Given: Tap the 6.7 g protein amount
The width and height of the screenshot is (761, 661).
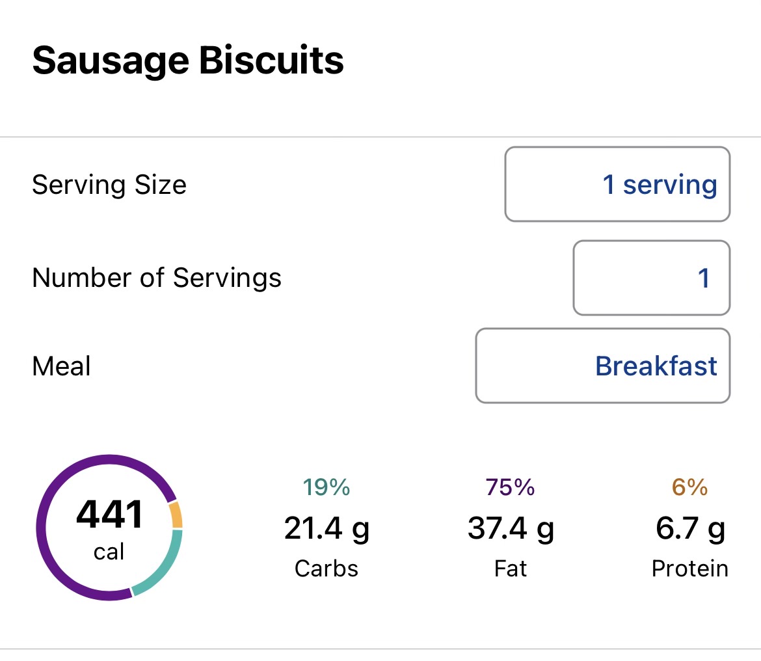Looking at the screenshot, I should (x=689, y=528).
